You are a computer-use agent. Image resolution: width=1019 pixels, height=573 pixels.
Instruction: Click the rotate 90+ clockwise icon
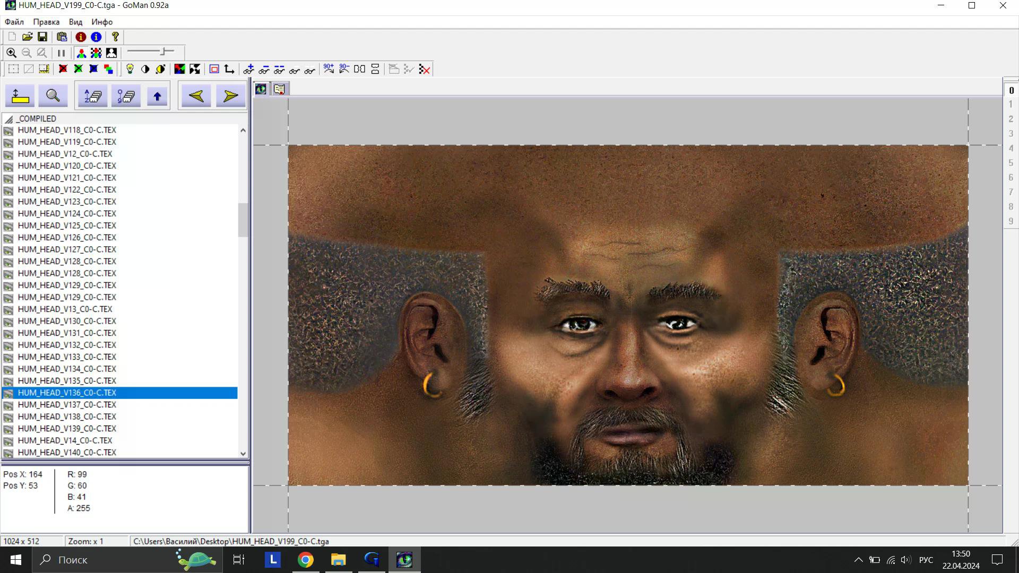click(329, 69)
